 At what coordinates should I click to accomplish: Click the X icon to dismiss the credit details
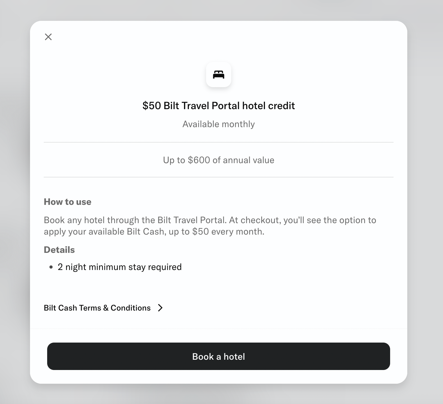tap(48, 37)
